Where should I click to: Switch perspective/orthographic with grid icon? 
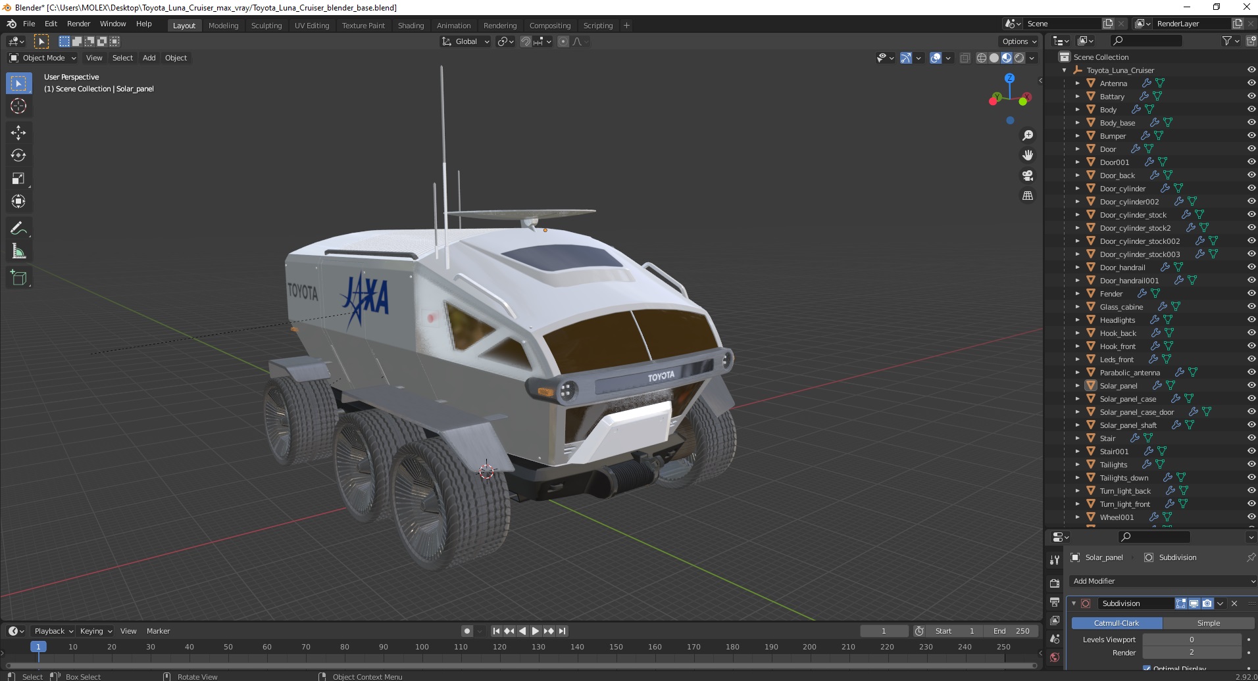point(1027,196)
